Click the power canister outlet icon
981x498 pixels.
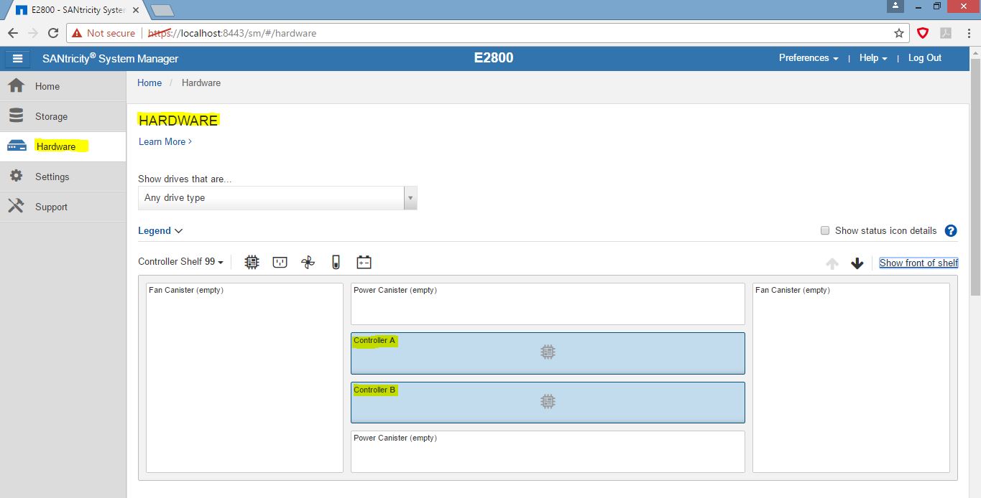point(280,261)
